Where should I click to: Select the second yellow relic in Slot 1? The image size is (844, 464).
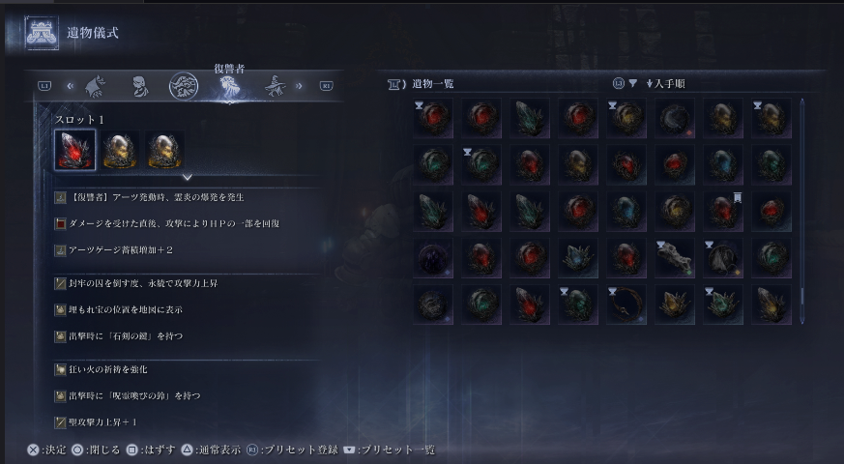coord(164,150)
